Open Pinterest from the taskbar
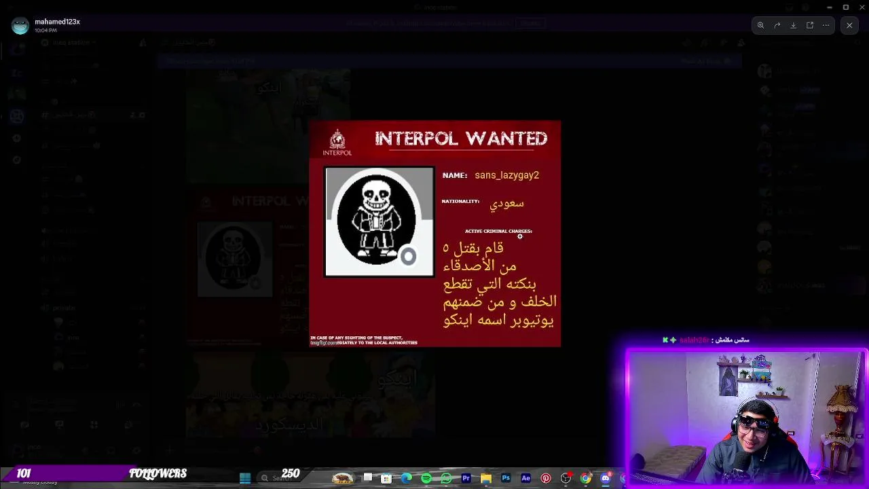Viewport: 869px width, 489px height. coord(546,478)
